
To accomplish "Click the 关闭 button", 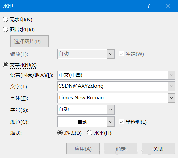I will coord(158,149).
